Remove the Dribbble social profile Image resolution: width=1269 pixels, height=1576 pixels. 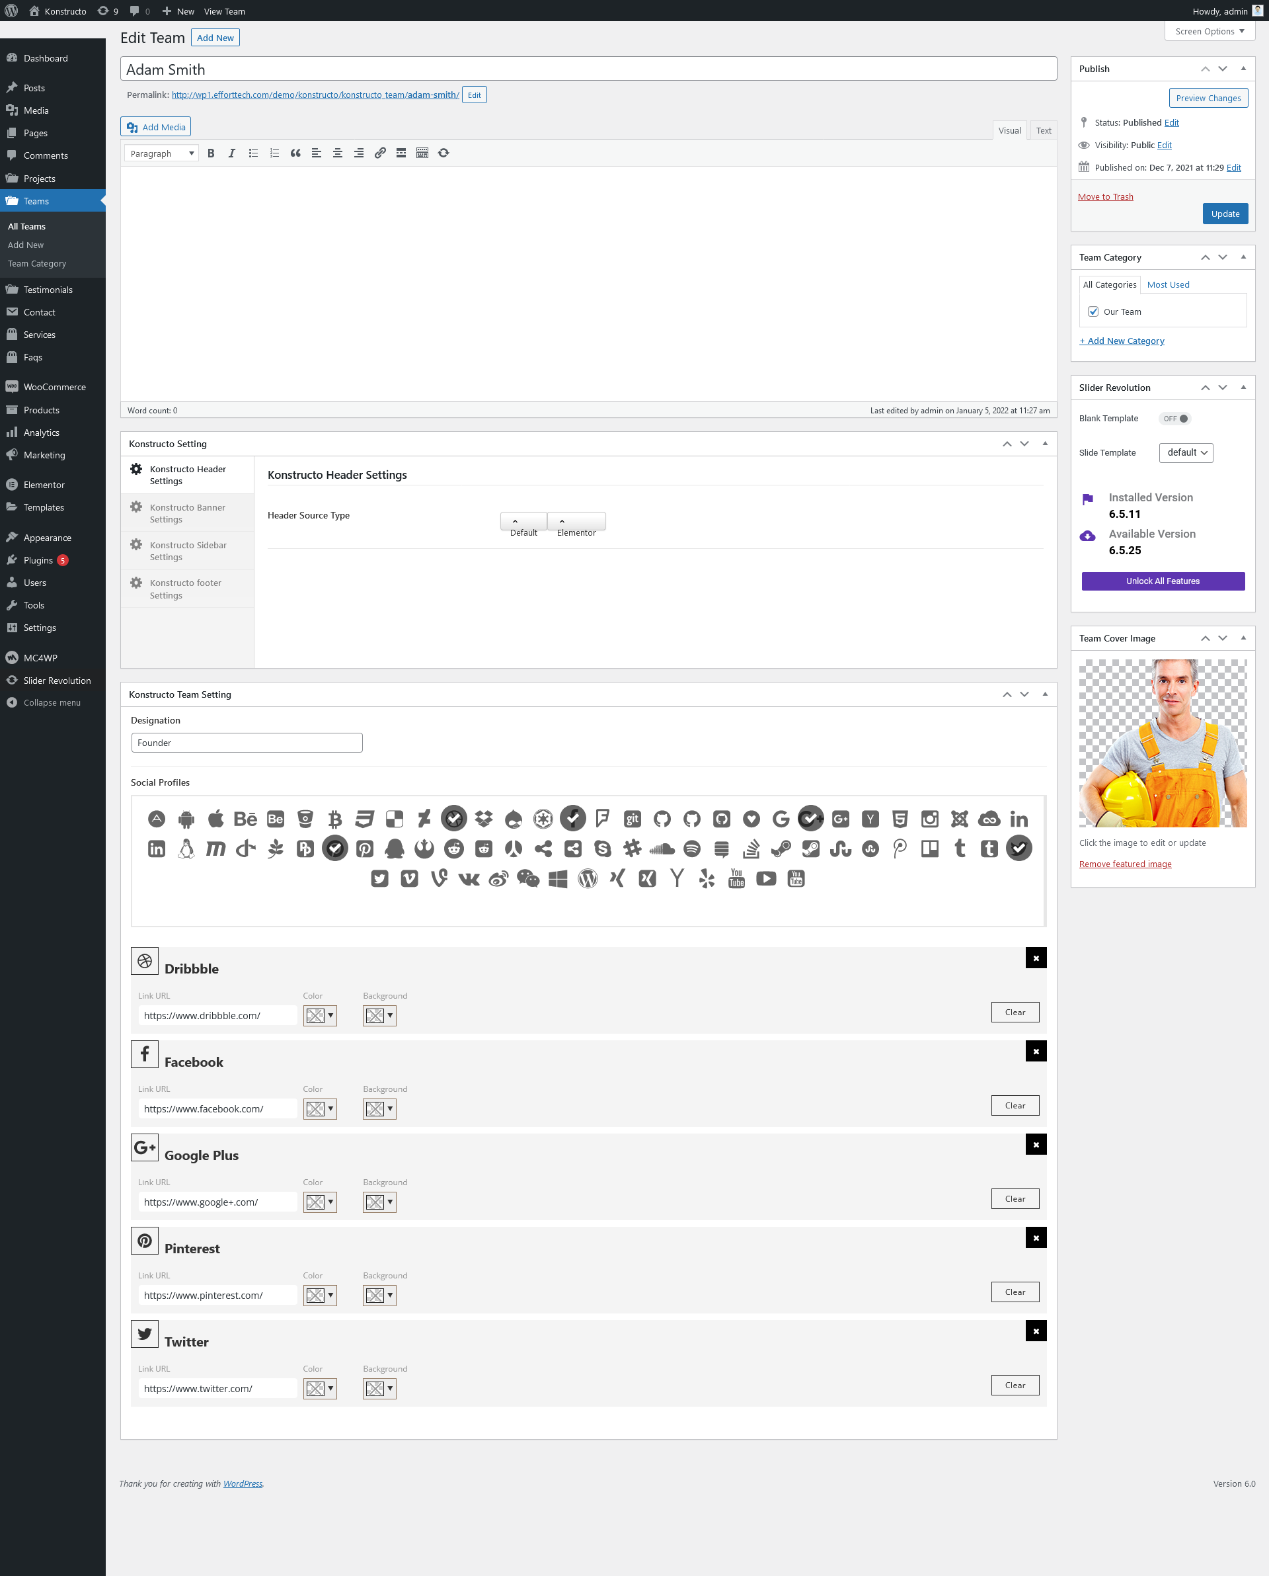[1035, 957]
